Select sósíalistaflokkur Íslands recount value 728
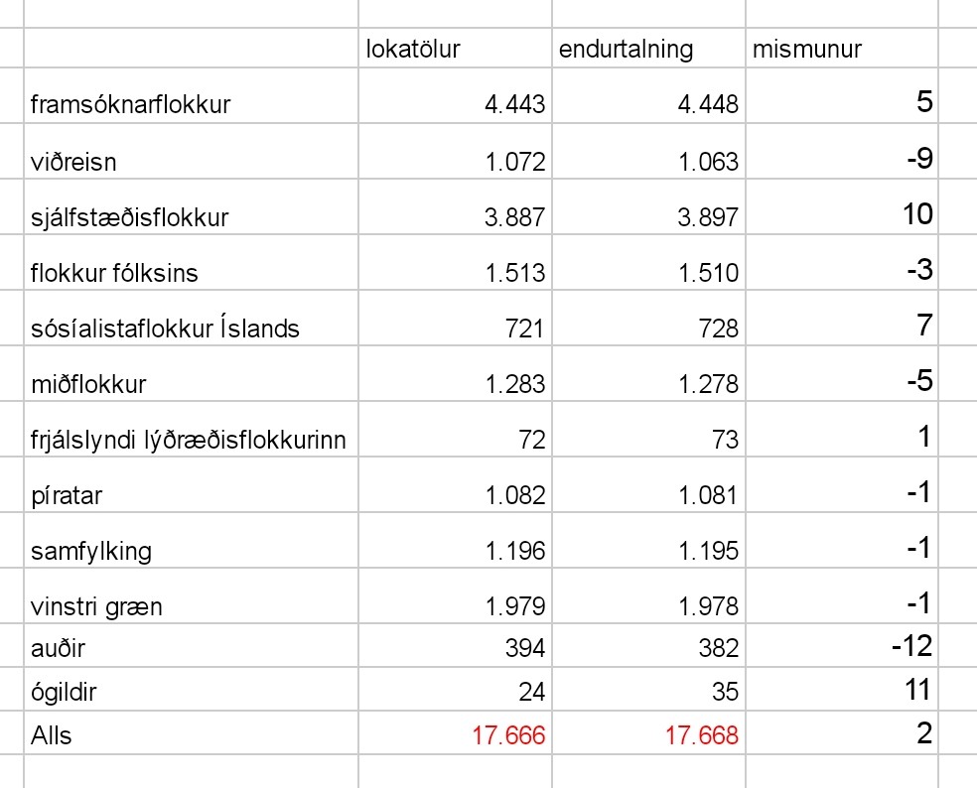The width and height of the screenshot is (977, 788). click(x=648, y=318)
